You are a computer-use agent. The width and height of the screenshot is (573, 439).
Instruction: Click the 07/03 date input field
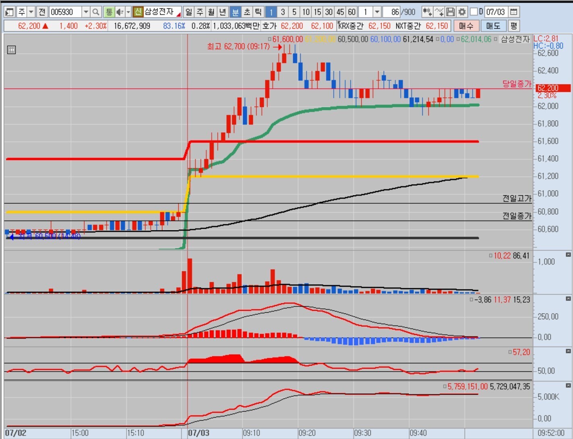(495, 12)
